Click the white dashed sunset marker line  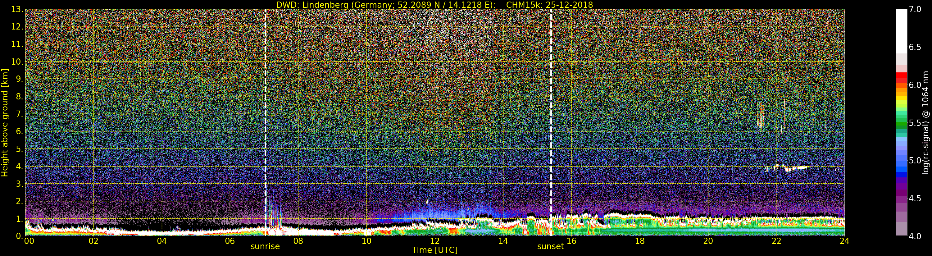[551, 122]
